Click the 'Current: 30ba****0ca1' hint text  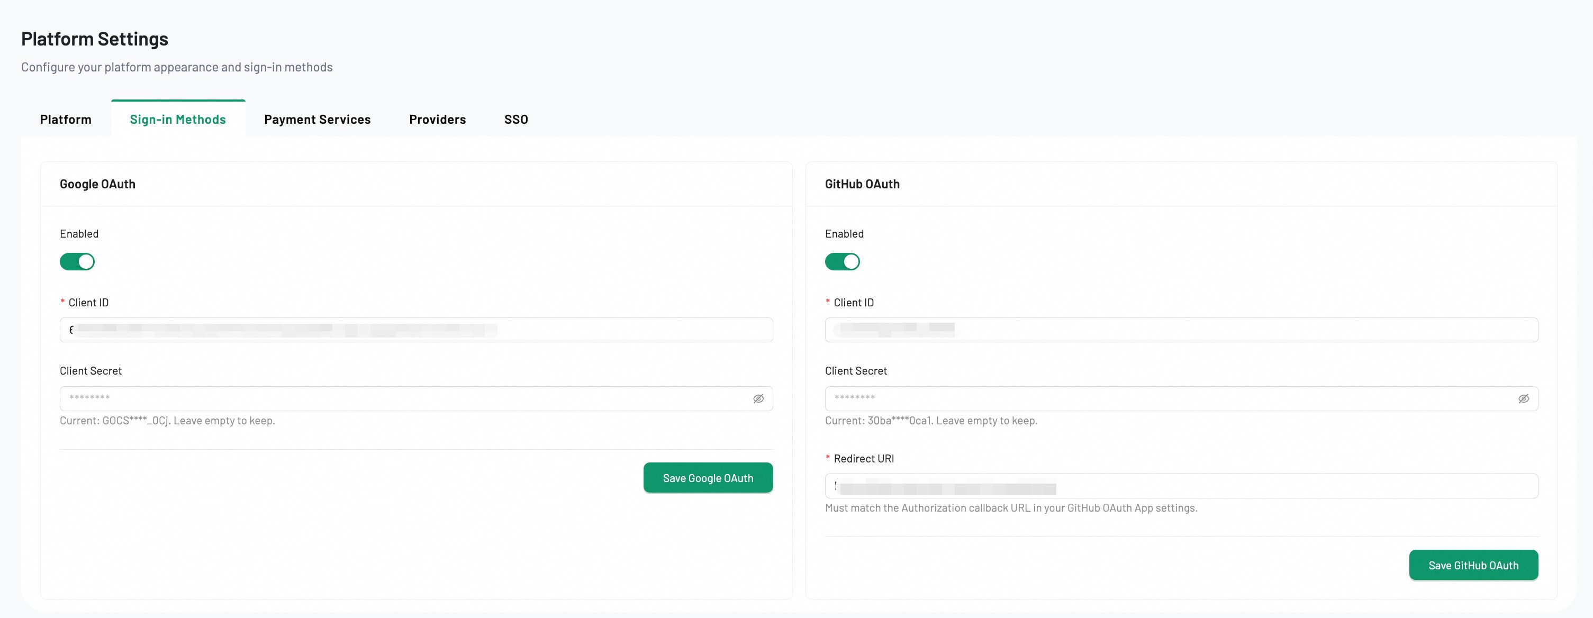click(x=931, y=420)
